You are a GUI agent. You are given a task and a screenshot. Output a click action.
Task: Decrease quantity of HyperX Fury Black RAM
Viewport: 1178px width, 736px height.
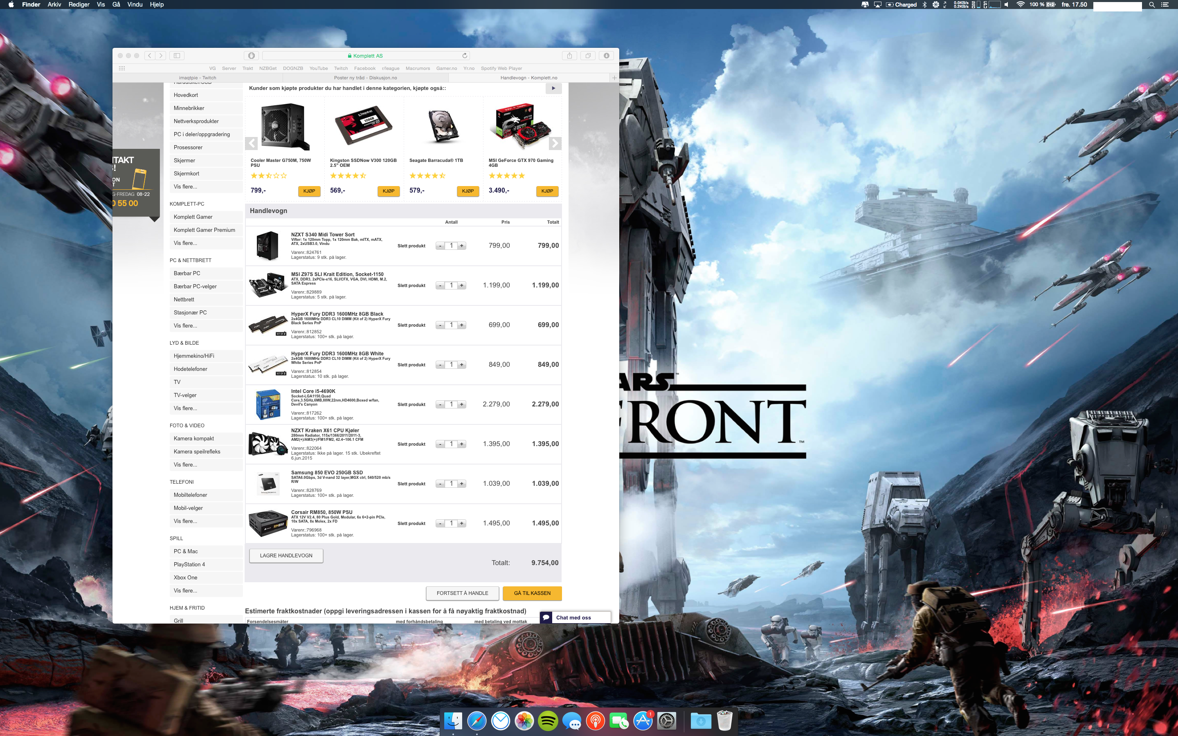[x=440, y=325]
